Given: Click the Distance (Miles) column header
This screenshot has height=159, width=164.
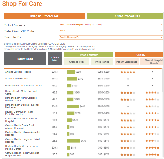Looking at the screenshot, I should pyautogui.click(x=55, y=59).
